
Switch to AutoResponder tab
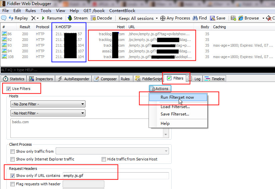tap(74, 79)
